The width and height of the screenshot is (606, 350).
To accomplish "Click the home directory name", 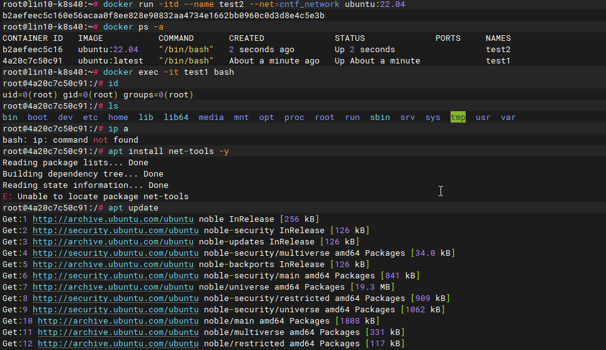I will 118,118.
